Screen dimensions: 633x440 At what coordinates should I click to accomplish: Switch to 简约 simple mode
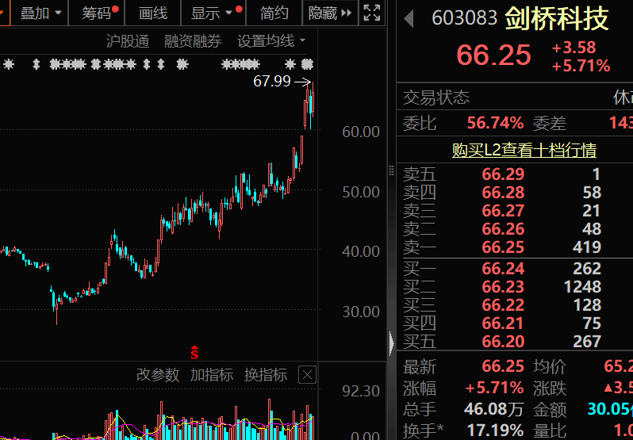point(274,13)
